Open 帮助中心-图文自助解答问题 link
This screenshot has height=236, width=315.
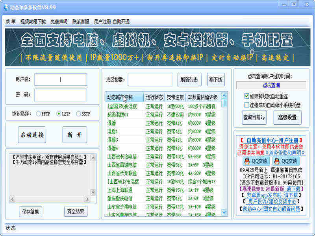[x=271, y=209]
